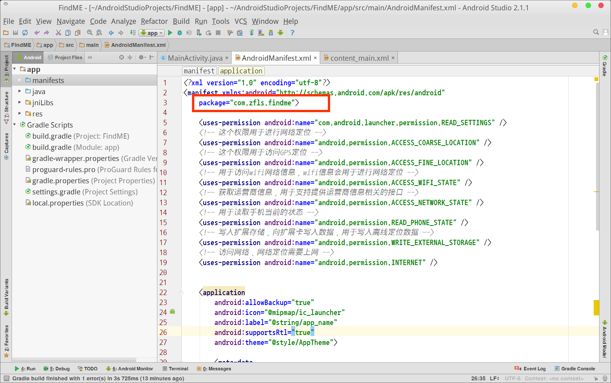Click the Help question mark icon
Image resolution: width=611 pixels, height=383 pixels.
point(292,33)
